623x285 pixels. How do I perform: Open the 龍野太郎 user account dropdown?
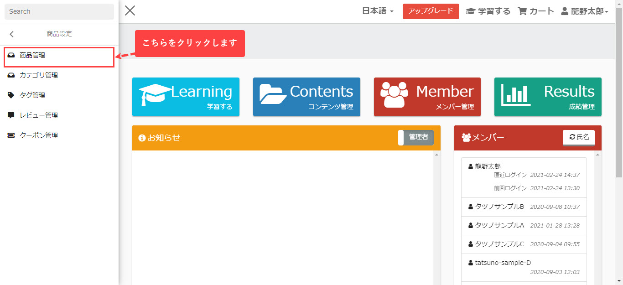pos(585,11)
